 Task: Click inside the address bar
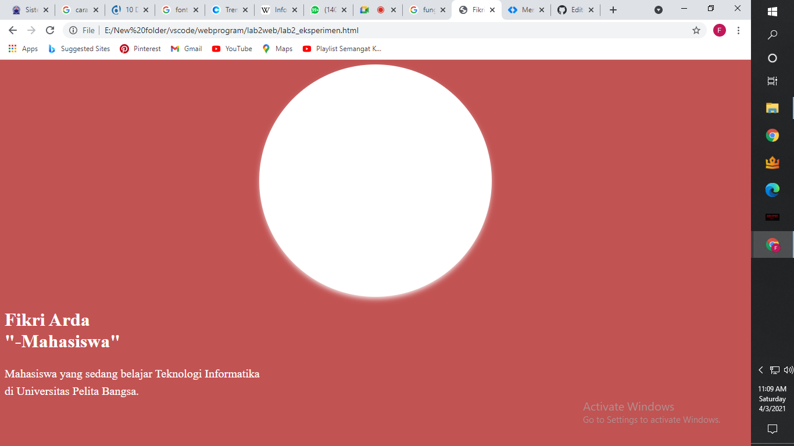point(349,30)
